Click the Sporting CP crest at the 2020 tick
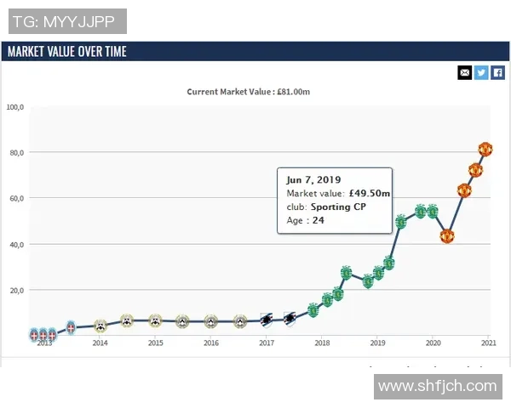 click(x=432, y=211)
